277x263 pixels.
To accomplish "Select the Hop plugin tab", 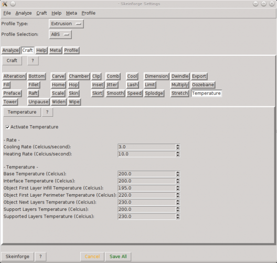I will 73,85.
